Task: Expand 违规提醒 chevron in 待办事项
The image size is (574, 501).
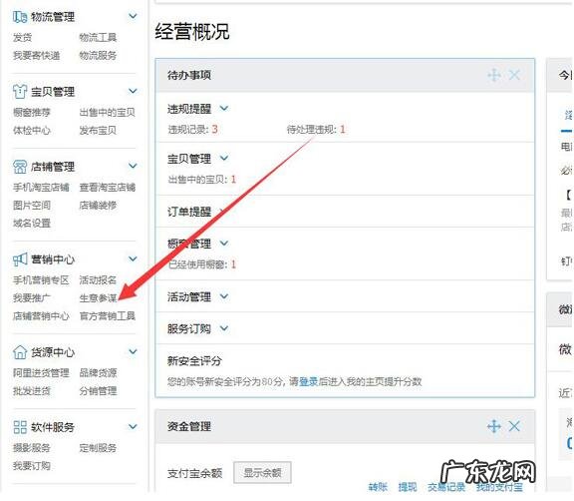Action: click(x=224, y=108)
